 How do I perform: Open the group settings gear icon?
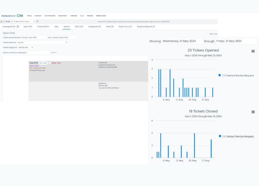[37, 22]
